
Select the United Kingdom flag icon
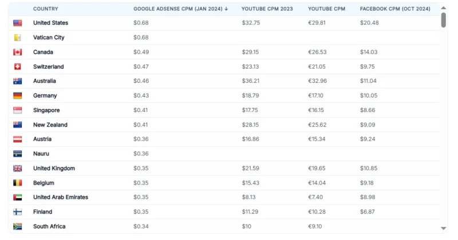pyautogui.click(x=18, y=169)
